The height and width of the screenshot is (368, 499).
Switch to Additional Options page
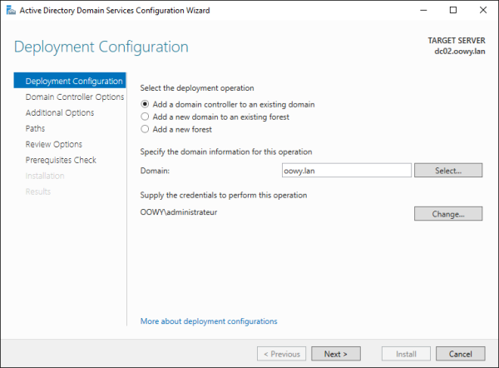click(x=60, y=113)
